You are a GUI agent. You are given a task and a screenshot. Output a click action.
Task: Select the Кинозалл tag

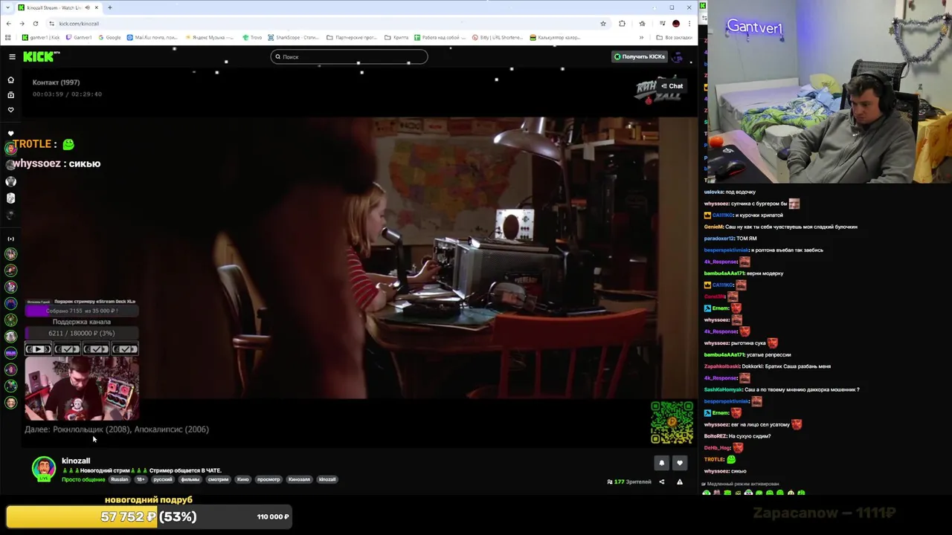click(x=299, y=479)
